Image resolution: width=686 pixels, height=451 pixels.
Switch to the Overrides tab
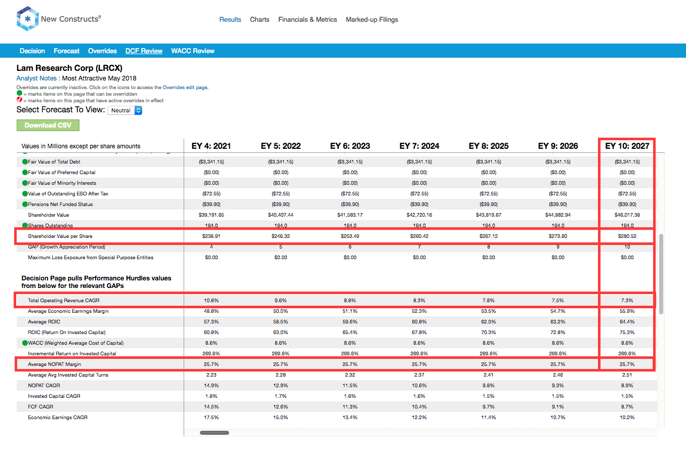[103, 51]
